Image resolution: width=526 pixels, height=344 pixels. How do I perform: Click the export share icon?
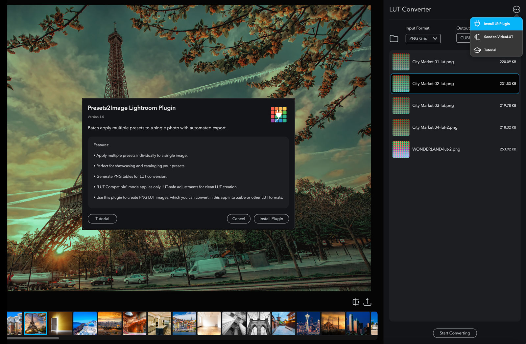pos(367,302)
